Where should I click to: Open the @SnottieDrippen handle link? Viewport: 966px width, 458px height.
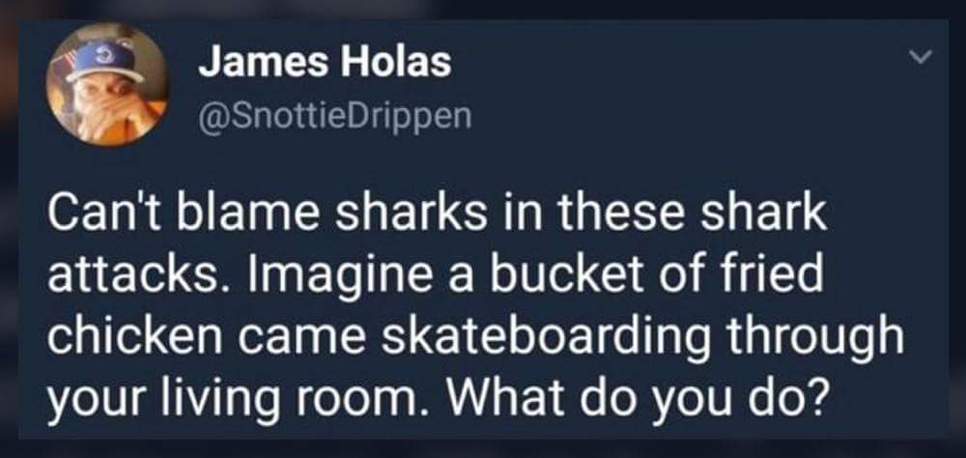tap(334, 114)
